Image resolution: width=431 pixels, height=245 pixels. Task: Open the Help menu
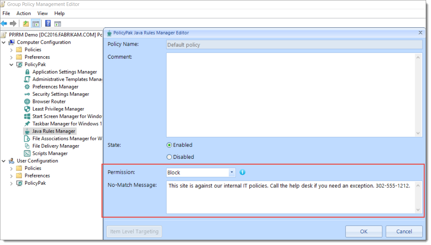[x=60, y=13]
